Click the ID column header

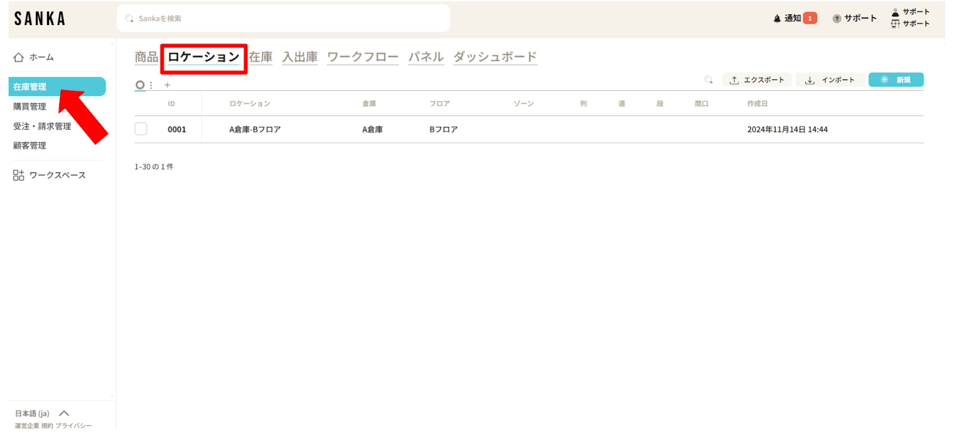tap(171, 104)
